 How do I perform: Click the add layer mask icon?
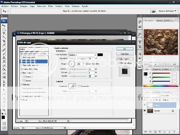[x=155, y=132]
